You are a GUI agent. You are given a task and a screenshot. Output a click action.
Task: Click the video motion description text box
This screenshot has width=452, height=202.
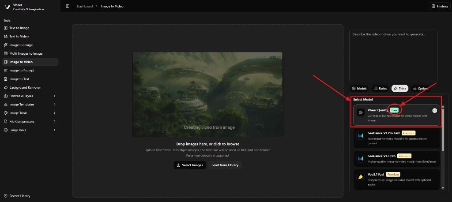click(393, 55)
